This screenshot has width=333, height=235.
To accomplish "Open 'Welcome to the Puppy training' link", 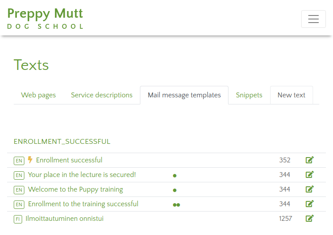I will click(75, 189).
